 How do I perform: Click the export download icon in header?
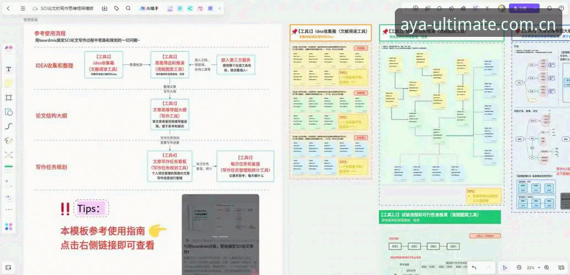click(105, 8)
